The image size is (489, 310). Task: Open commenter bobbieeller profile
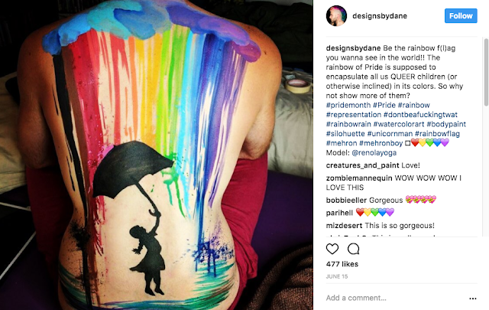[346, 201]
